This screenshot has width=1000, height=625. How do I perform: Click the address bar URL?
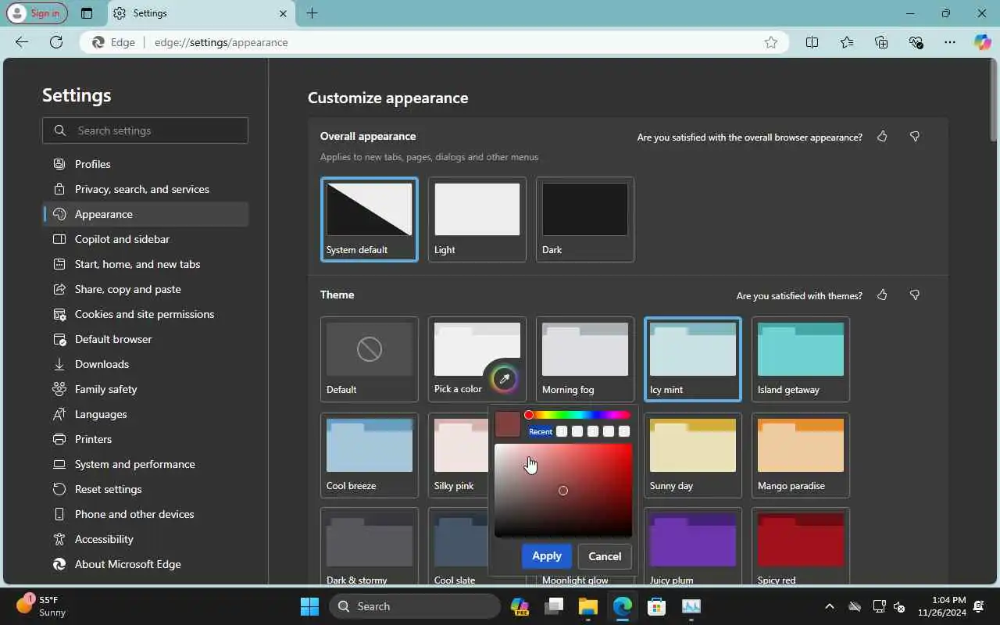coord(221,42)
